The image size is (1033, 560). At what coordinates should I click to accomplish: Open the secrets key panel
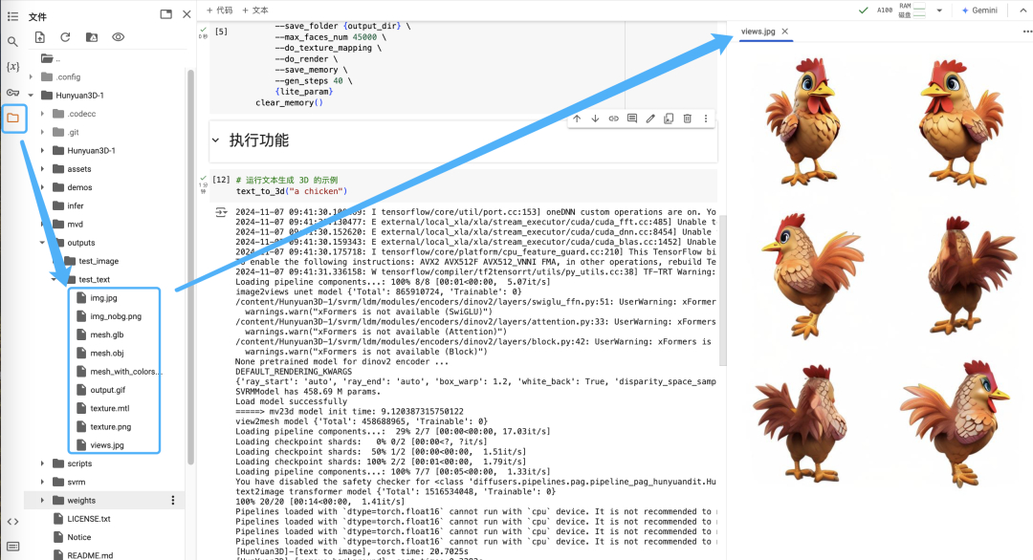tap(12, 92)
